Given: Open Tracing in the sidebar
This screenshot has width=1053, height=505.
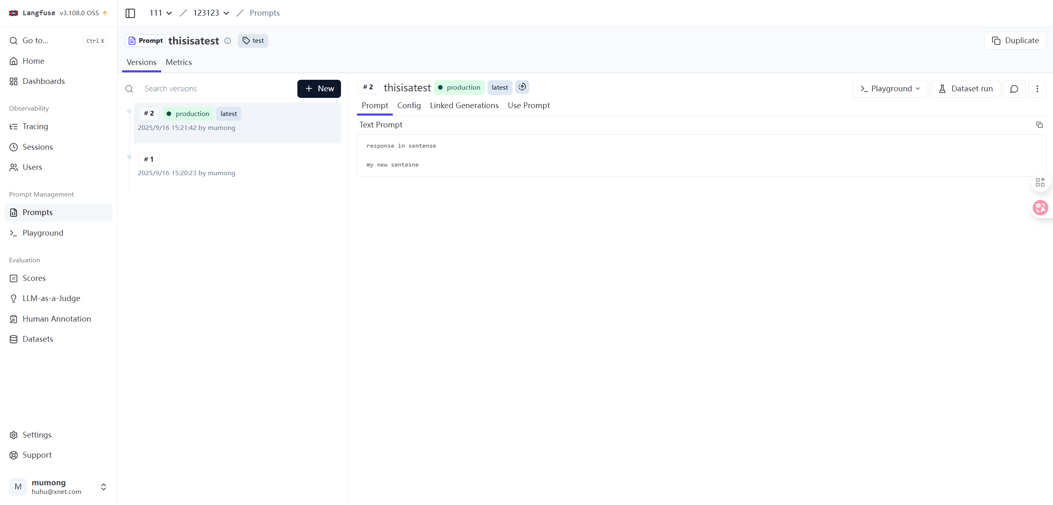Looking at the screenshot, I should [x=58, y=126].
